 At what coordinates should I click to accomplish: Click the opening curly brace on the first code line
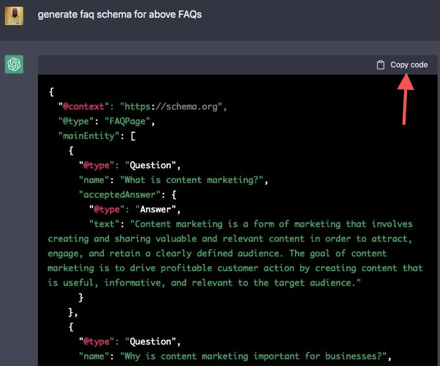click(x=51, y=92)
